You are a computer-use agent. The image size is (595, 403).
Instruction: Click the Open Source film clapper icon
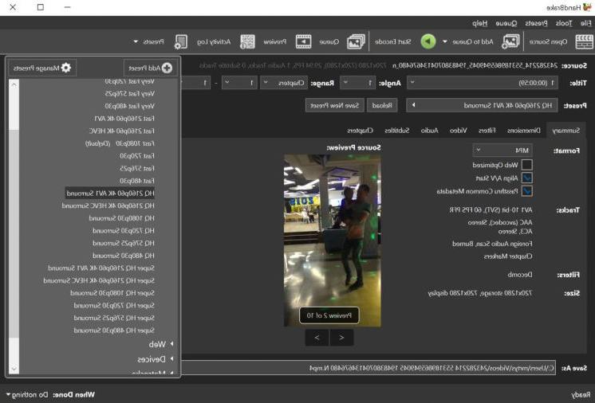[584, 41]
